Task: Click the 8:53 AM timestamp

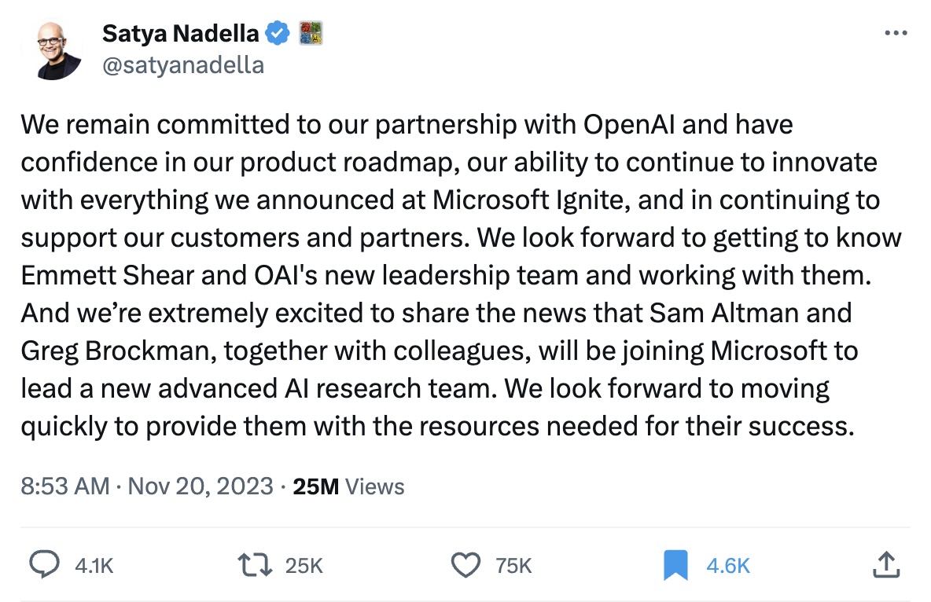Action: pos(65,486)
